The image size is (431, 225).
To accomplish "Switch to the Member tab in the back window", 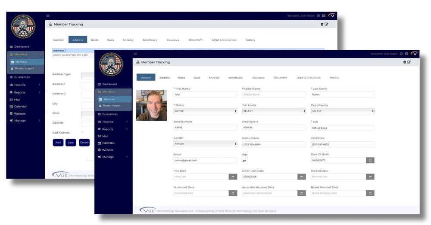I will coord(59,40).
